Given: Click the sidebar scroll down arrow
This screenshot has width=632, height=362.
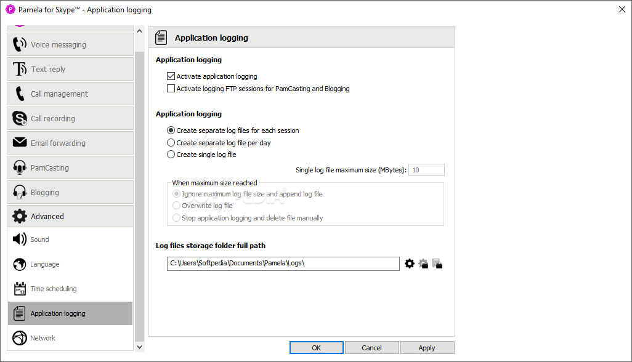Looking at the screenshot, I should pos(139,347).
